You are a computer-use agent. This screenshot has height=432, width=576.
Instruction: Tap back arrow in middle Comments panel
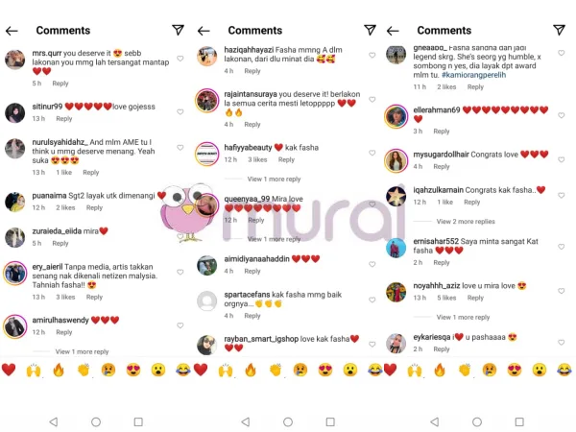[x=204, y=31]
